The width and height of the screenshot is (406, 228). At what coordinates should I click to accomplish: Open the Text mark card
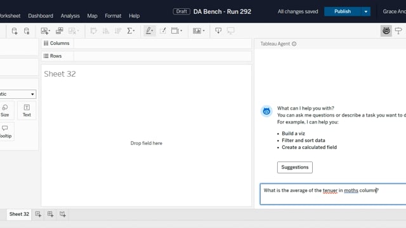click(x=27, y=111)
